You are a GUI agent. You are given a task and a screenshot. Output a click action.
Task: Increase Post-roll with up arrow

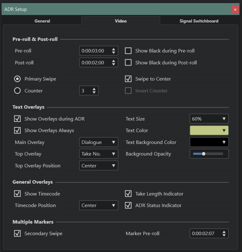coord(113,61)
